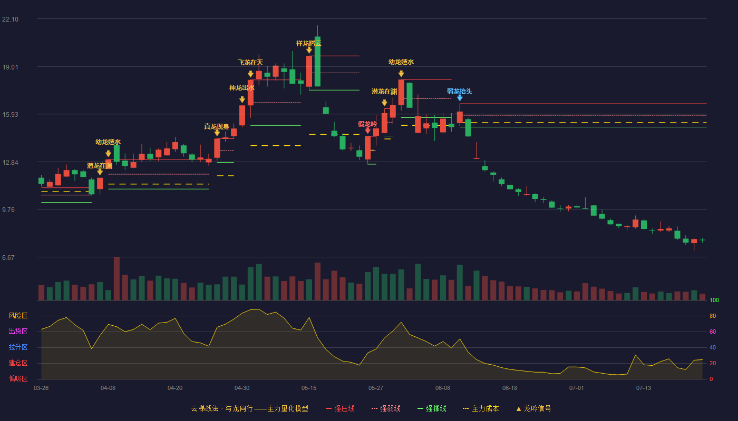Select the 拉升区 zone label

pos(18,347)
